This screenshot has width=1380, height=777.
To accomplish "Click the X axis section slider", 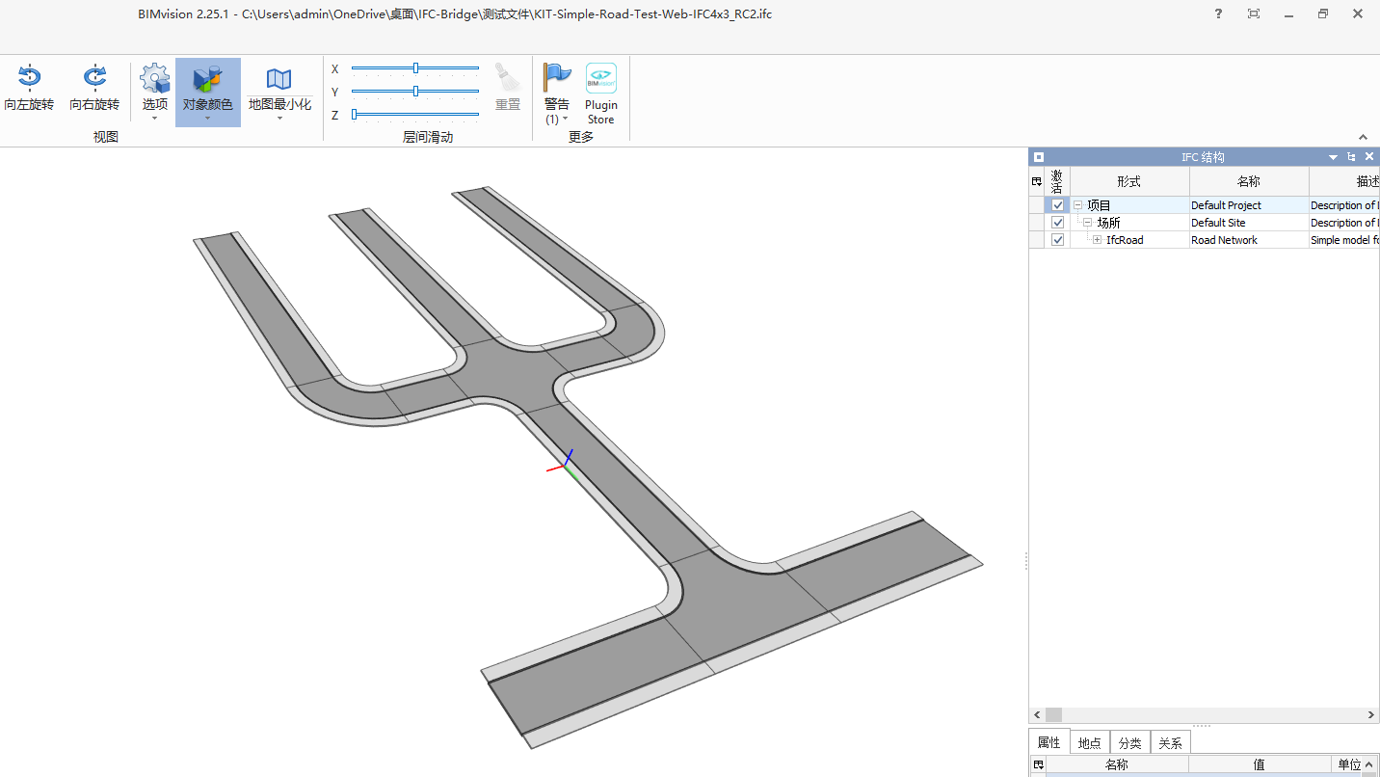I will [x=415, y=68].
